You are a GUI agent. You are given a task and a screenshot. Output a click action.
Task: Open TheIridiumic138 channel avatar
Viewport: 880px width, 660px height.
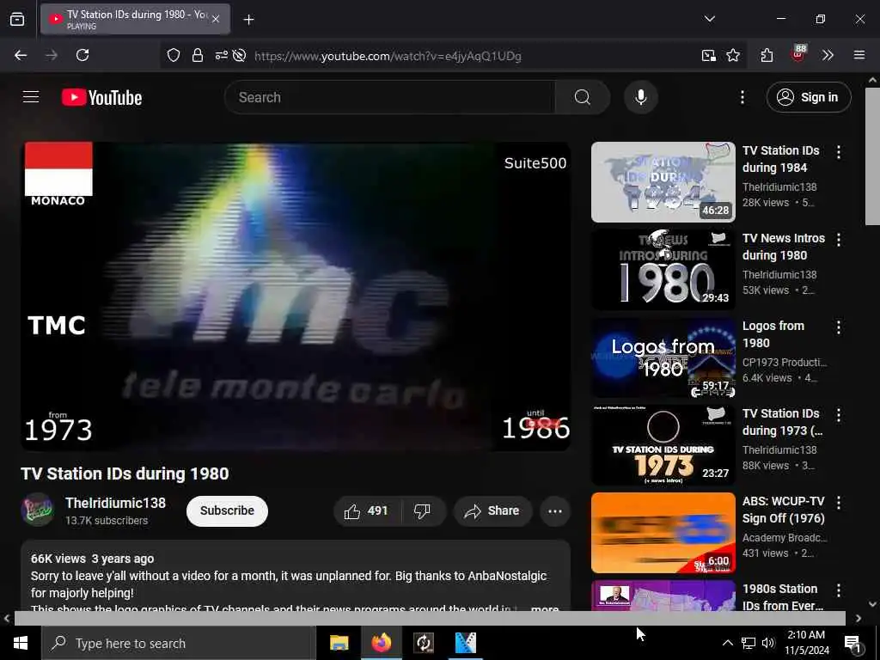(x=38, y=510)
